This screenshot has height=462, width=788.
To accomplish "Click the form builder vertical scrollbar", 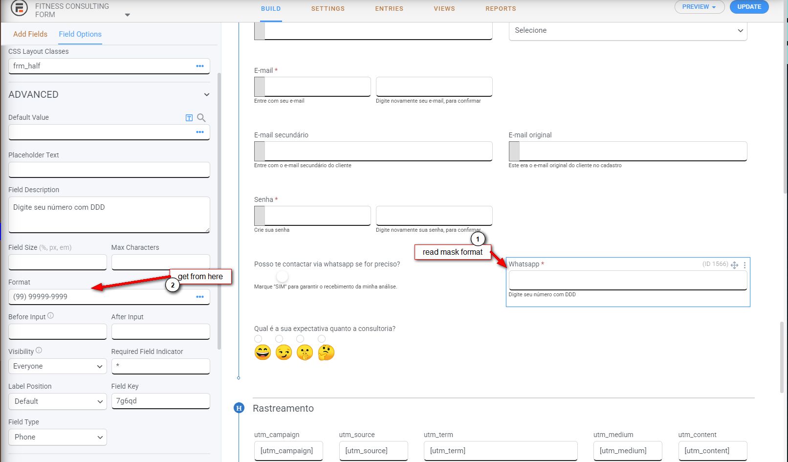I will coord(782,357).
